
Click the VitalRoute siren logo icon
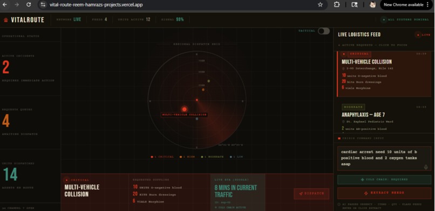[x=6, y=20]
